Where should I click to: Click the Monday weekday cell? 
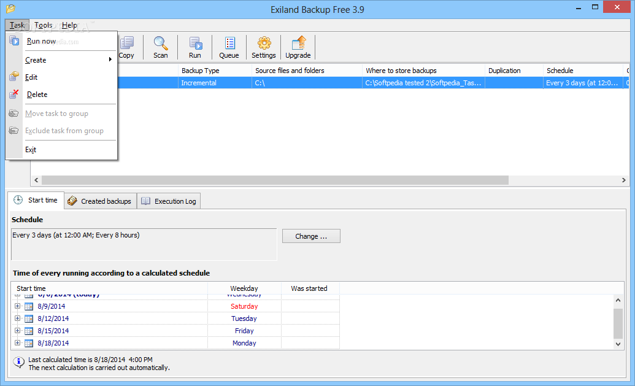point(244,342)
